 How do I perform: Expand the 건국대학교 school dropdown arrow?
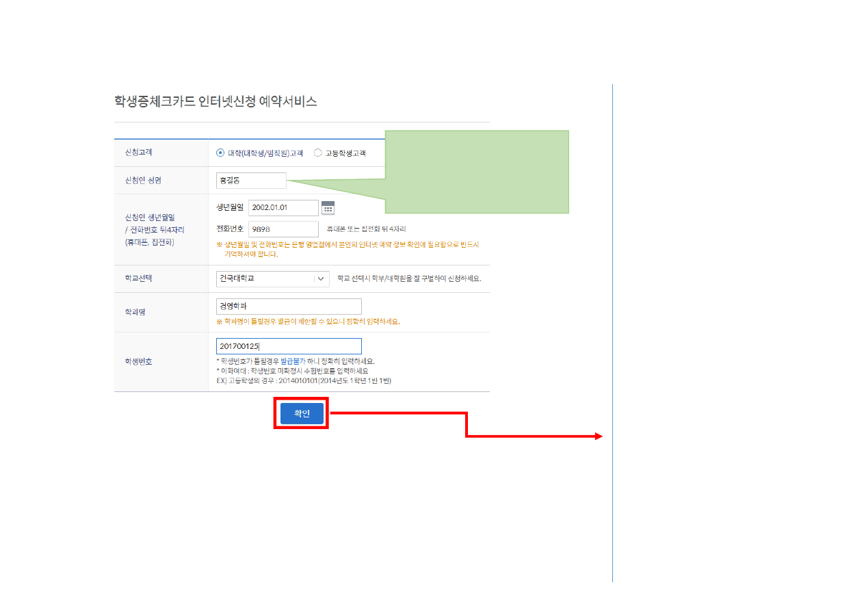coord(320,279)
